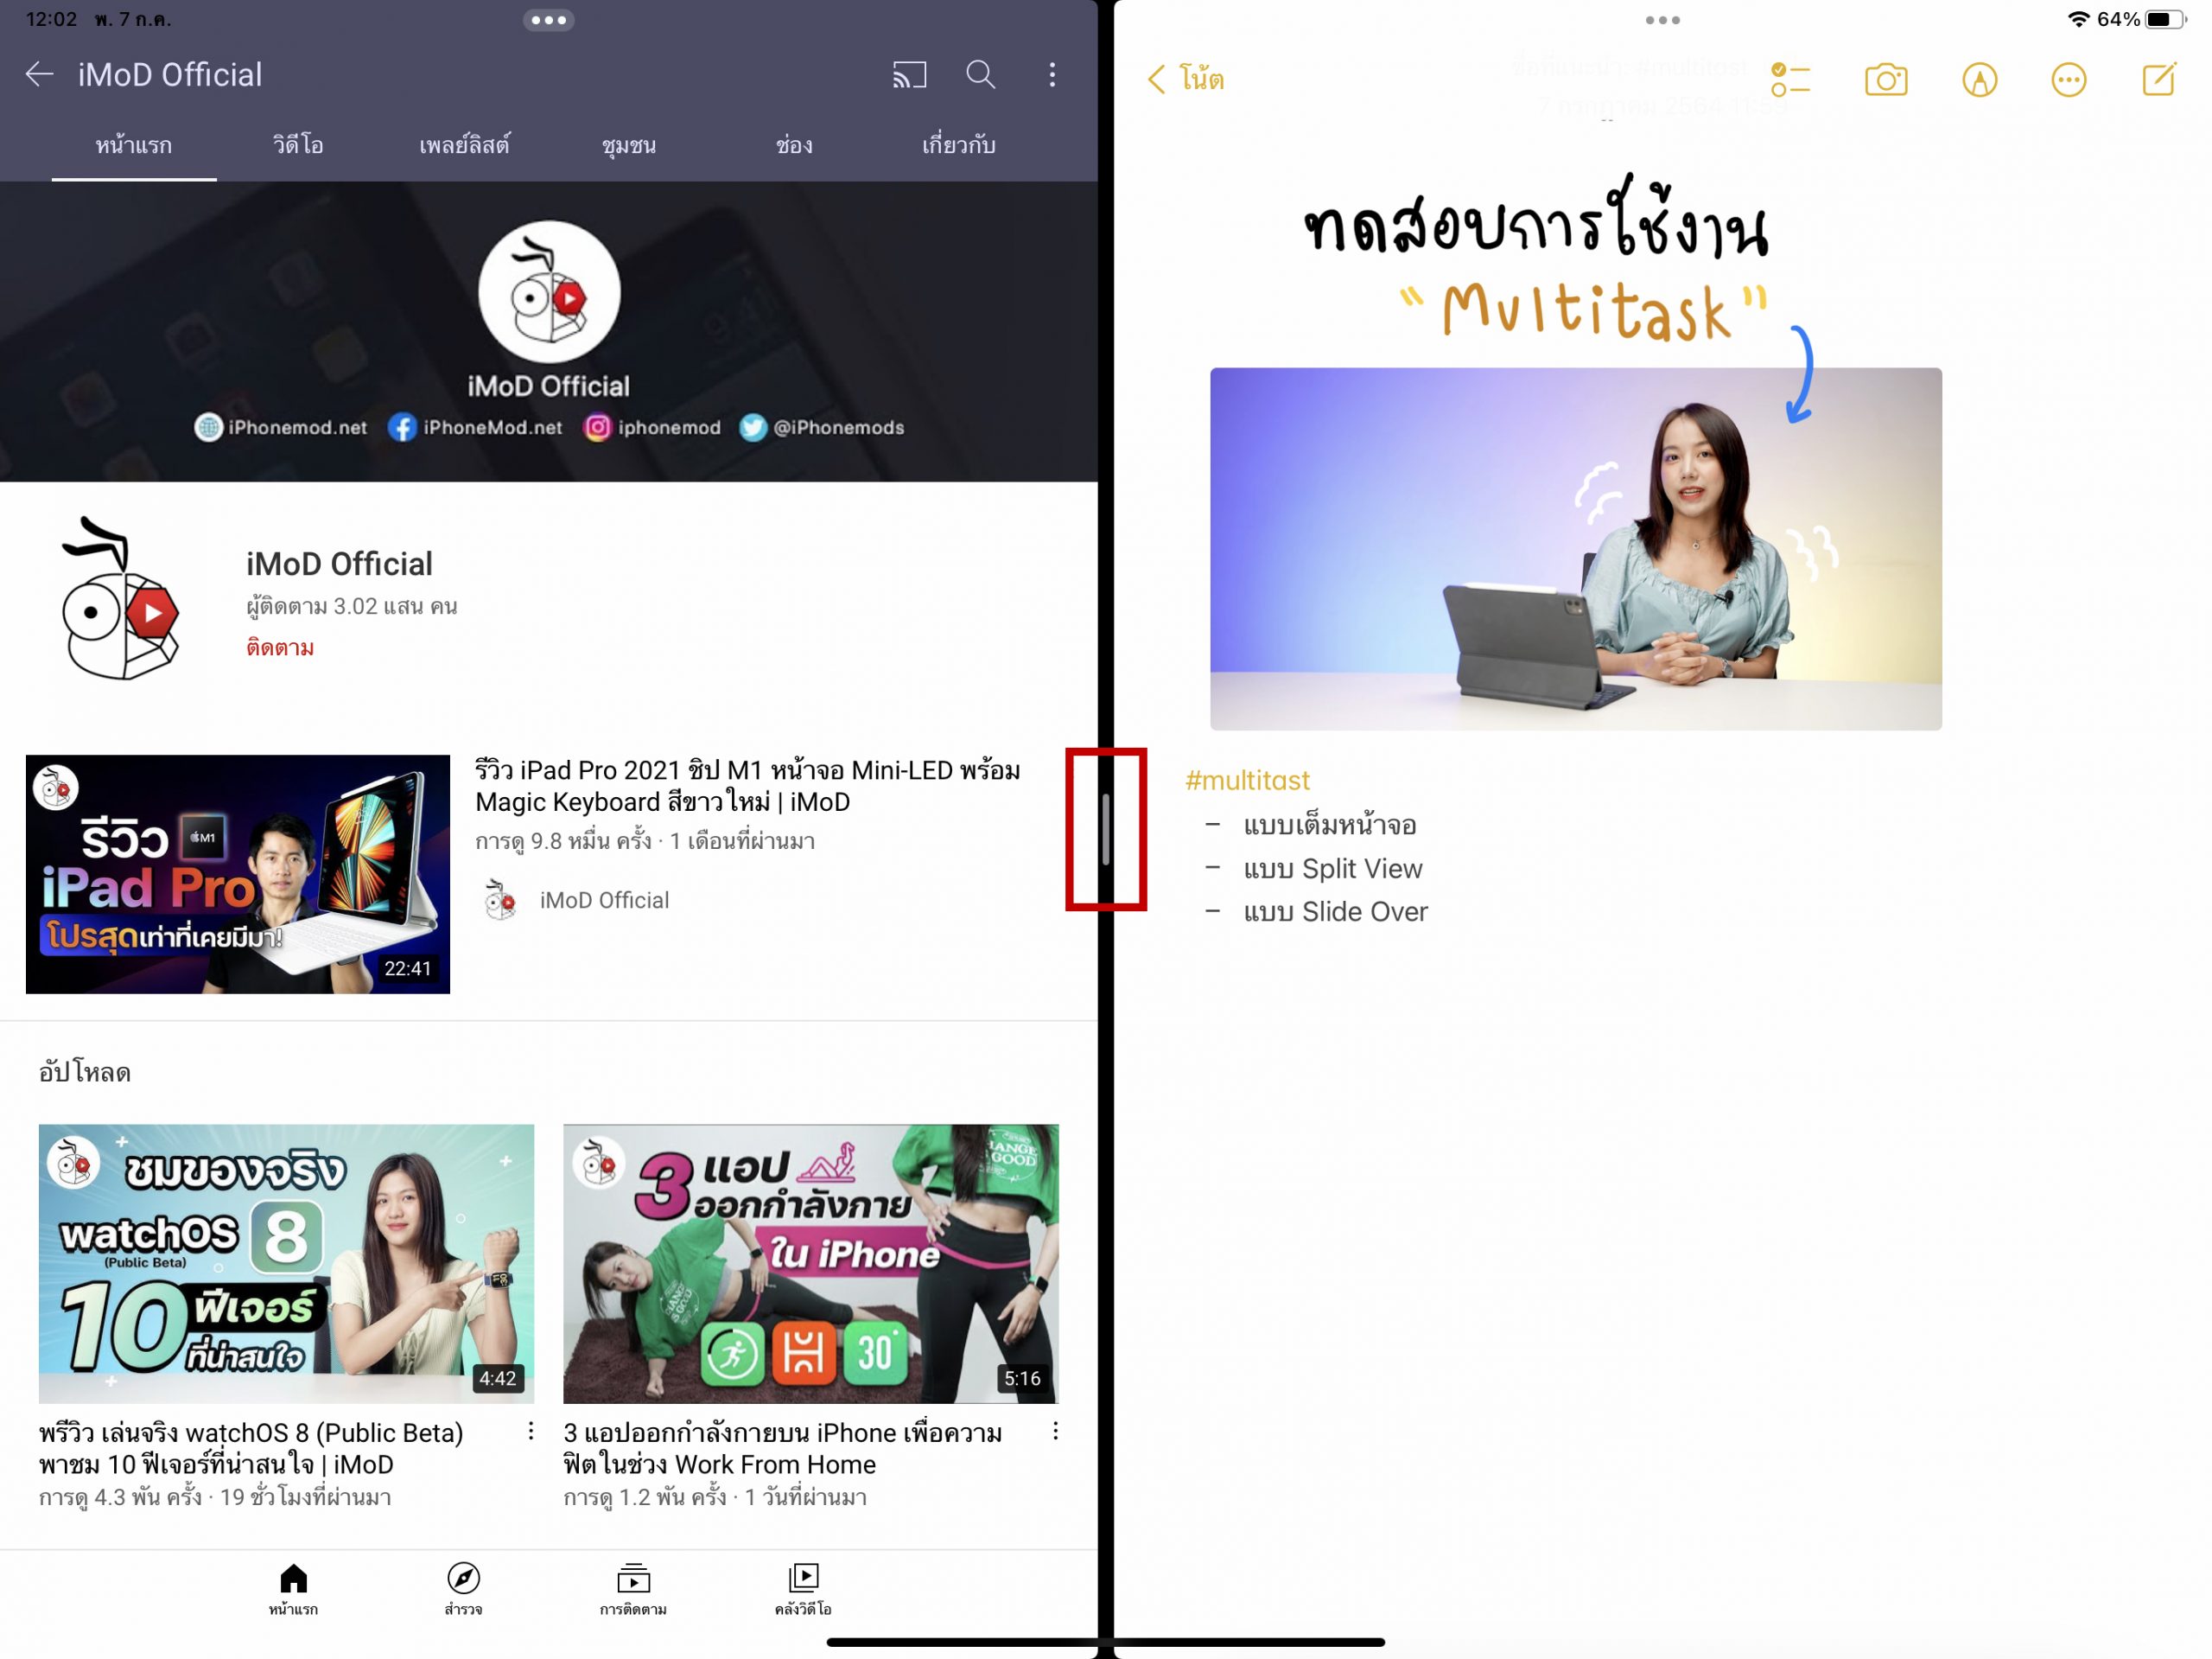This screenshot has width=2212, height=1659.
Task: Create new note with compose icon
Action: (2159, 79)
